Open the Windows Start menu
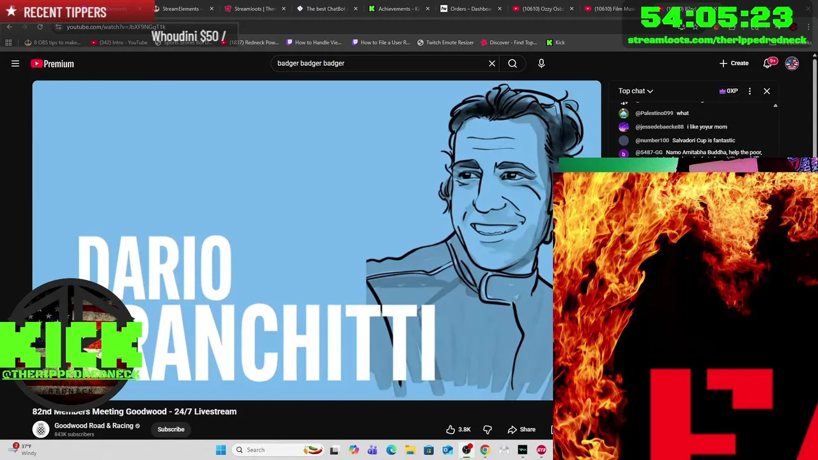Screen dimensions: 818x460 (220, 450)
